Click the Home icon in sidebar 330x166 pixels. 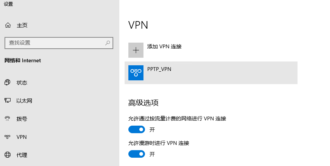[8, 25]
